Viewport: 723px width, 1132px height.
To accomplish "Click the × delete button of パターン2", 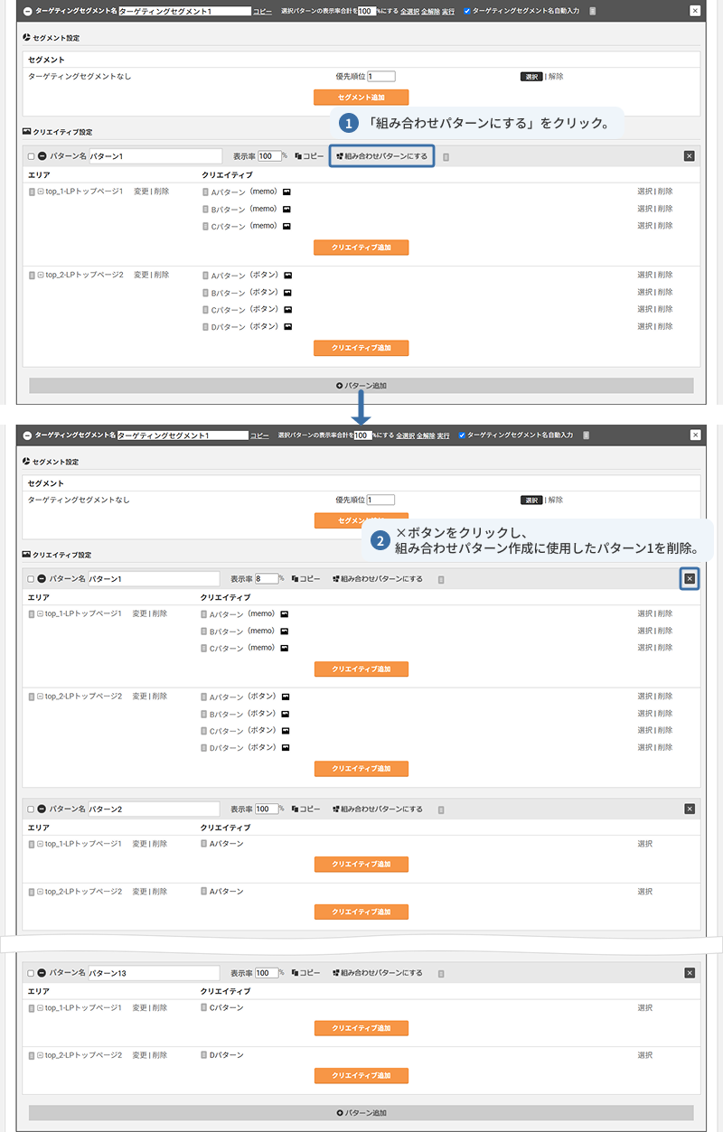I will pos(690,809).
